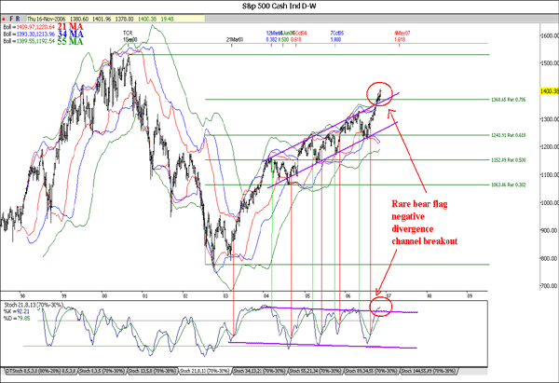Open the Stoch 89,34,55 tab
559x383 pixels.
pos(371,371)
